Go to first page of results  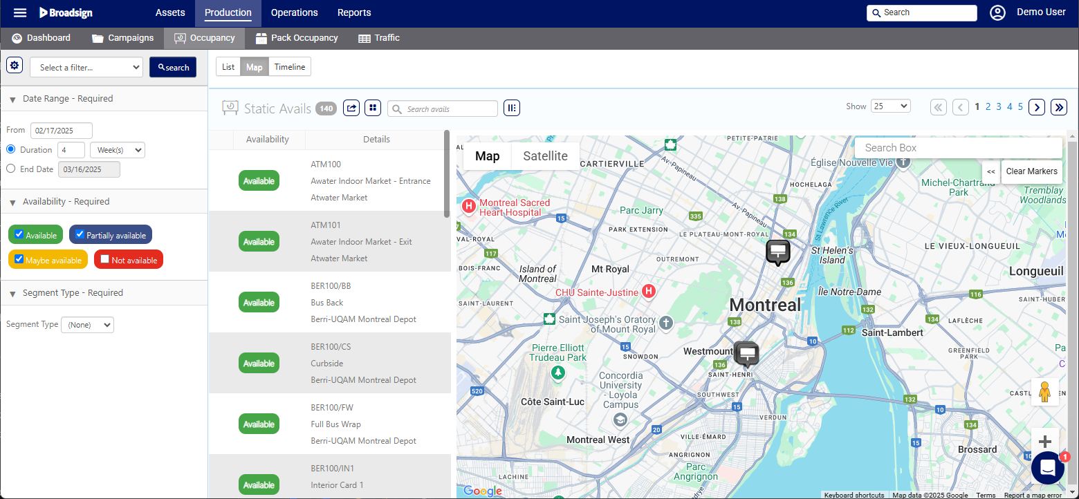(x=939, y=107)
